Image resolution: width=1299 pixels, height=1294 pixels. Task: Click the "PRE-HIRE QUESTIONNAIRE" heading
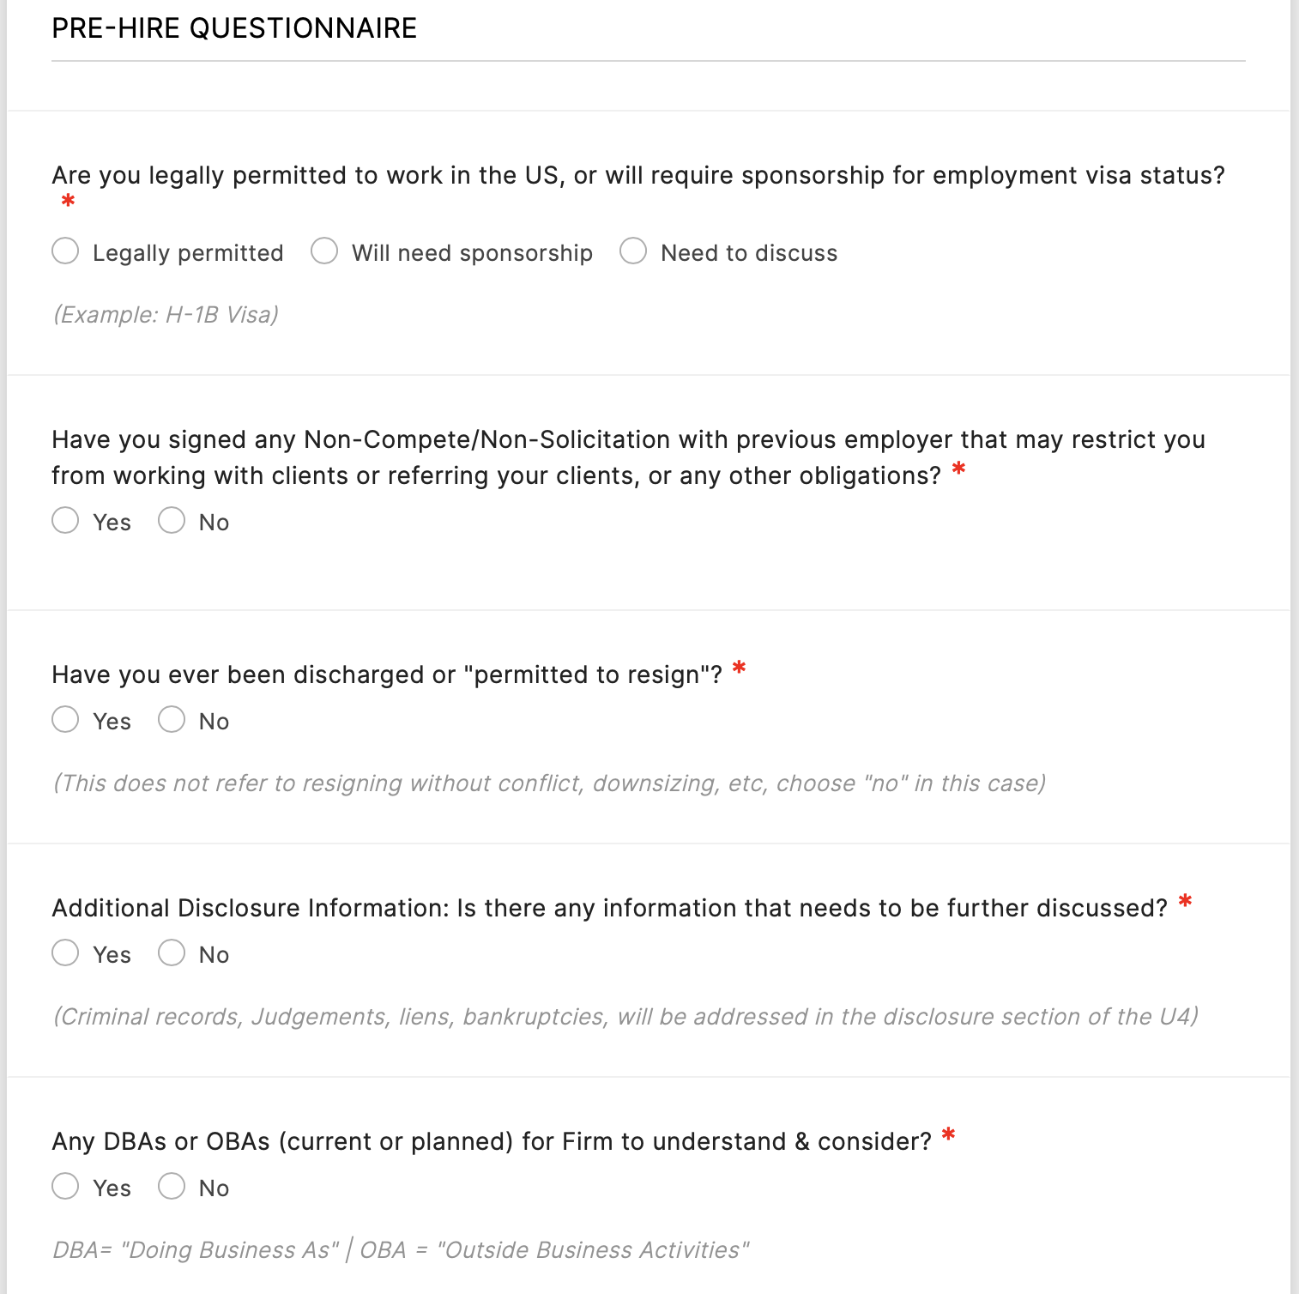coord(234,28)
